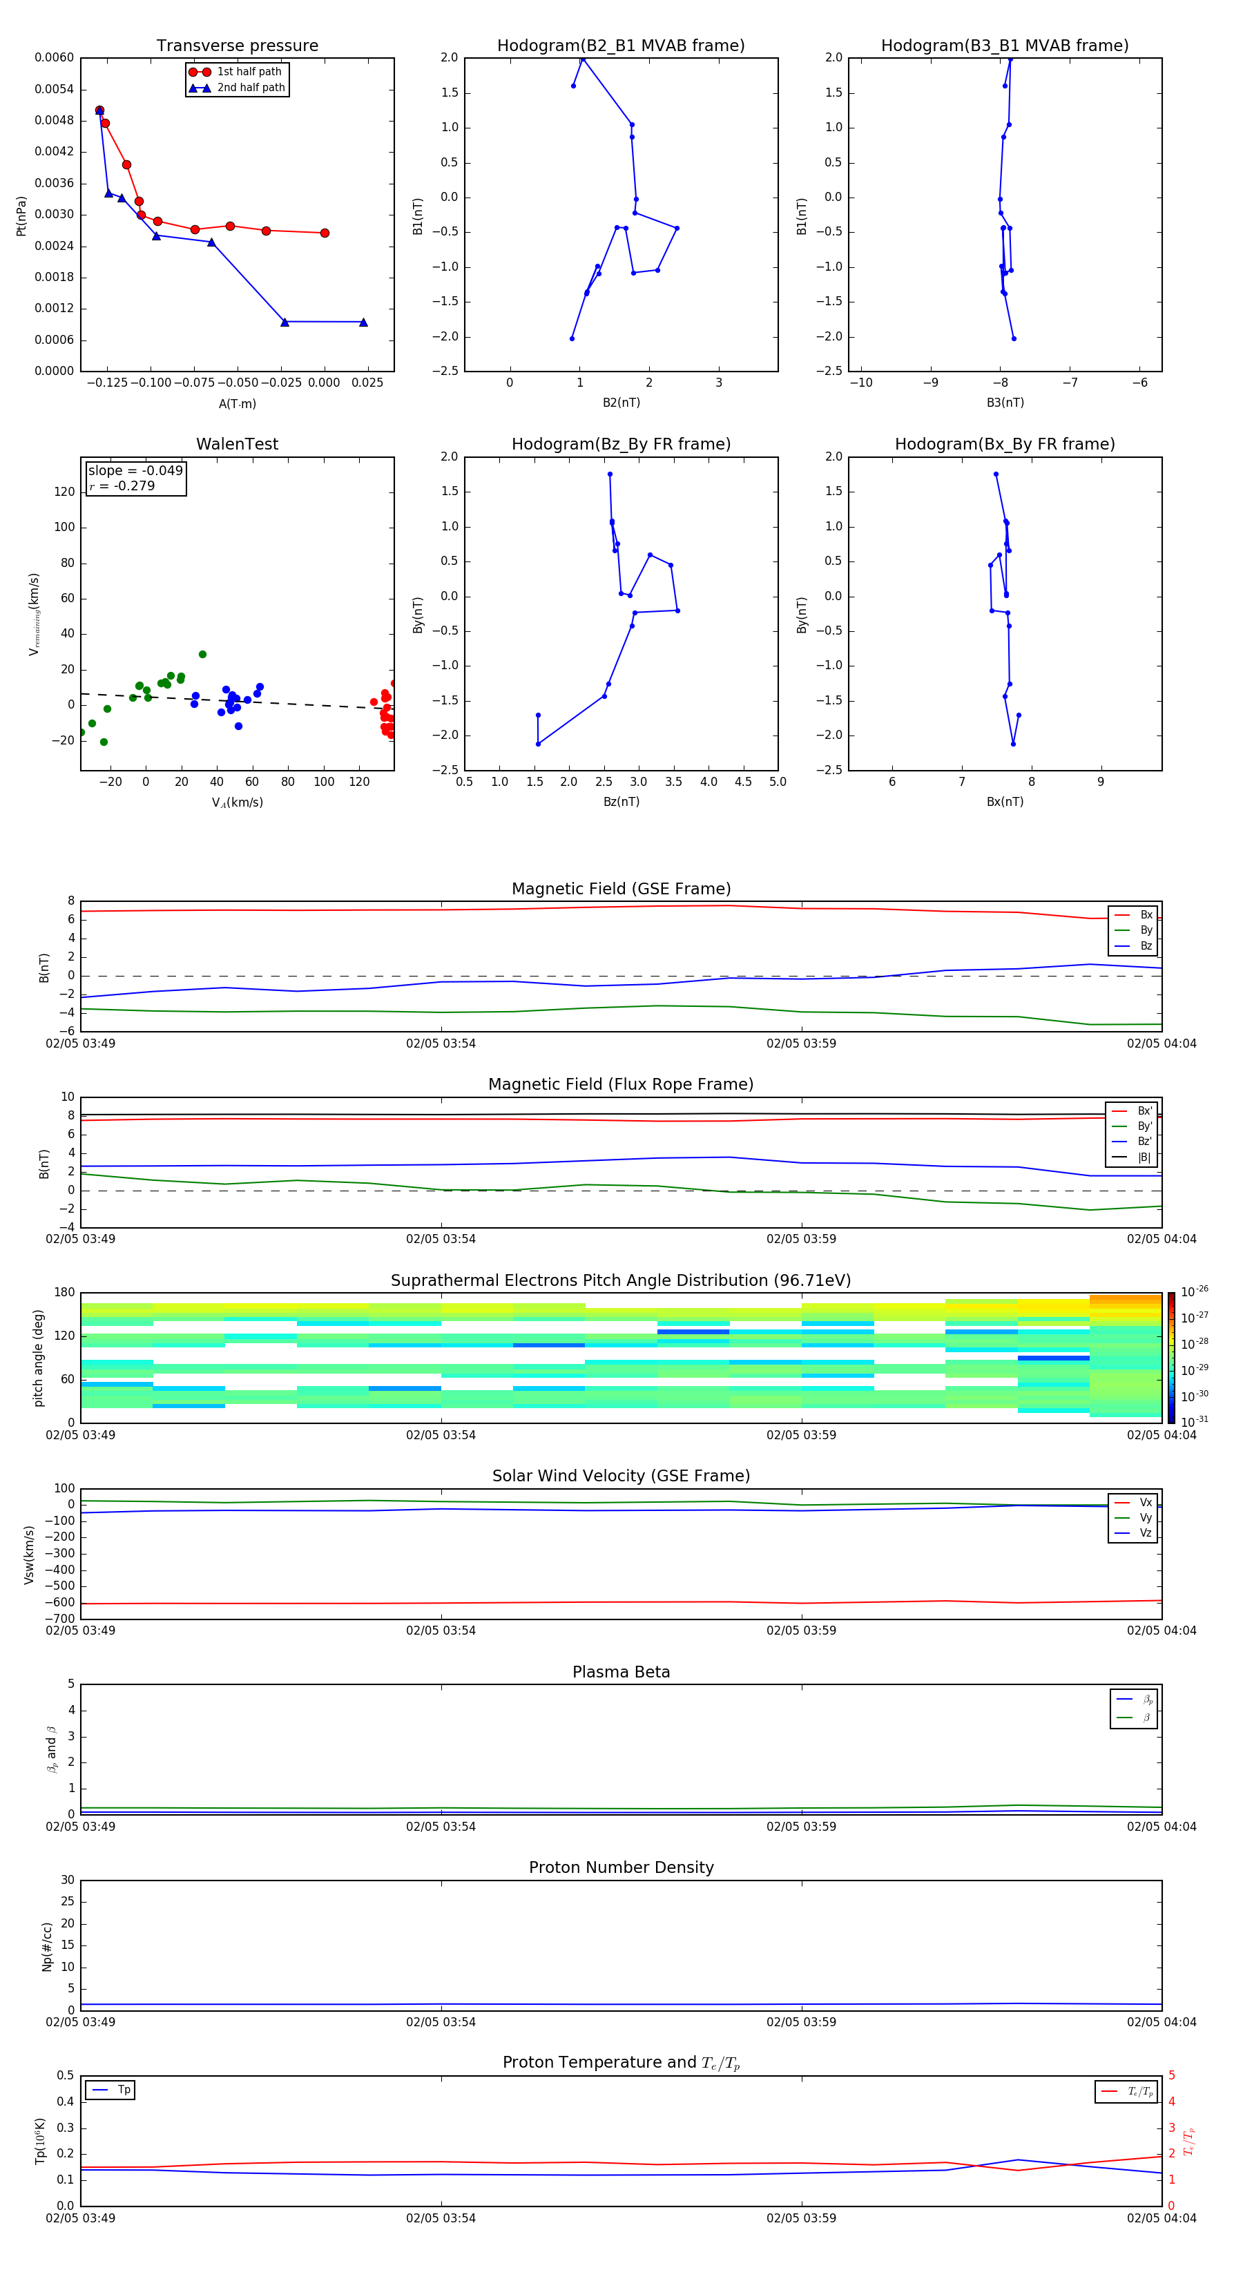Click the 'Bx(nT)' x-axis label
Screen dimensions: 1243x2279
coord(1005,802)
